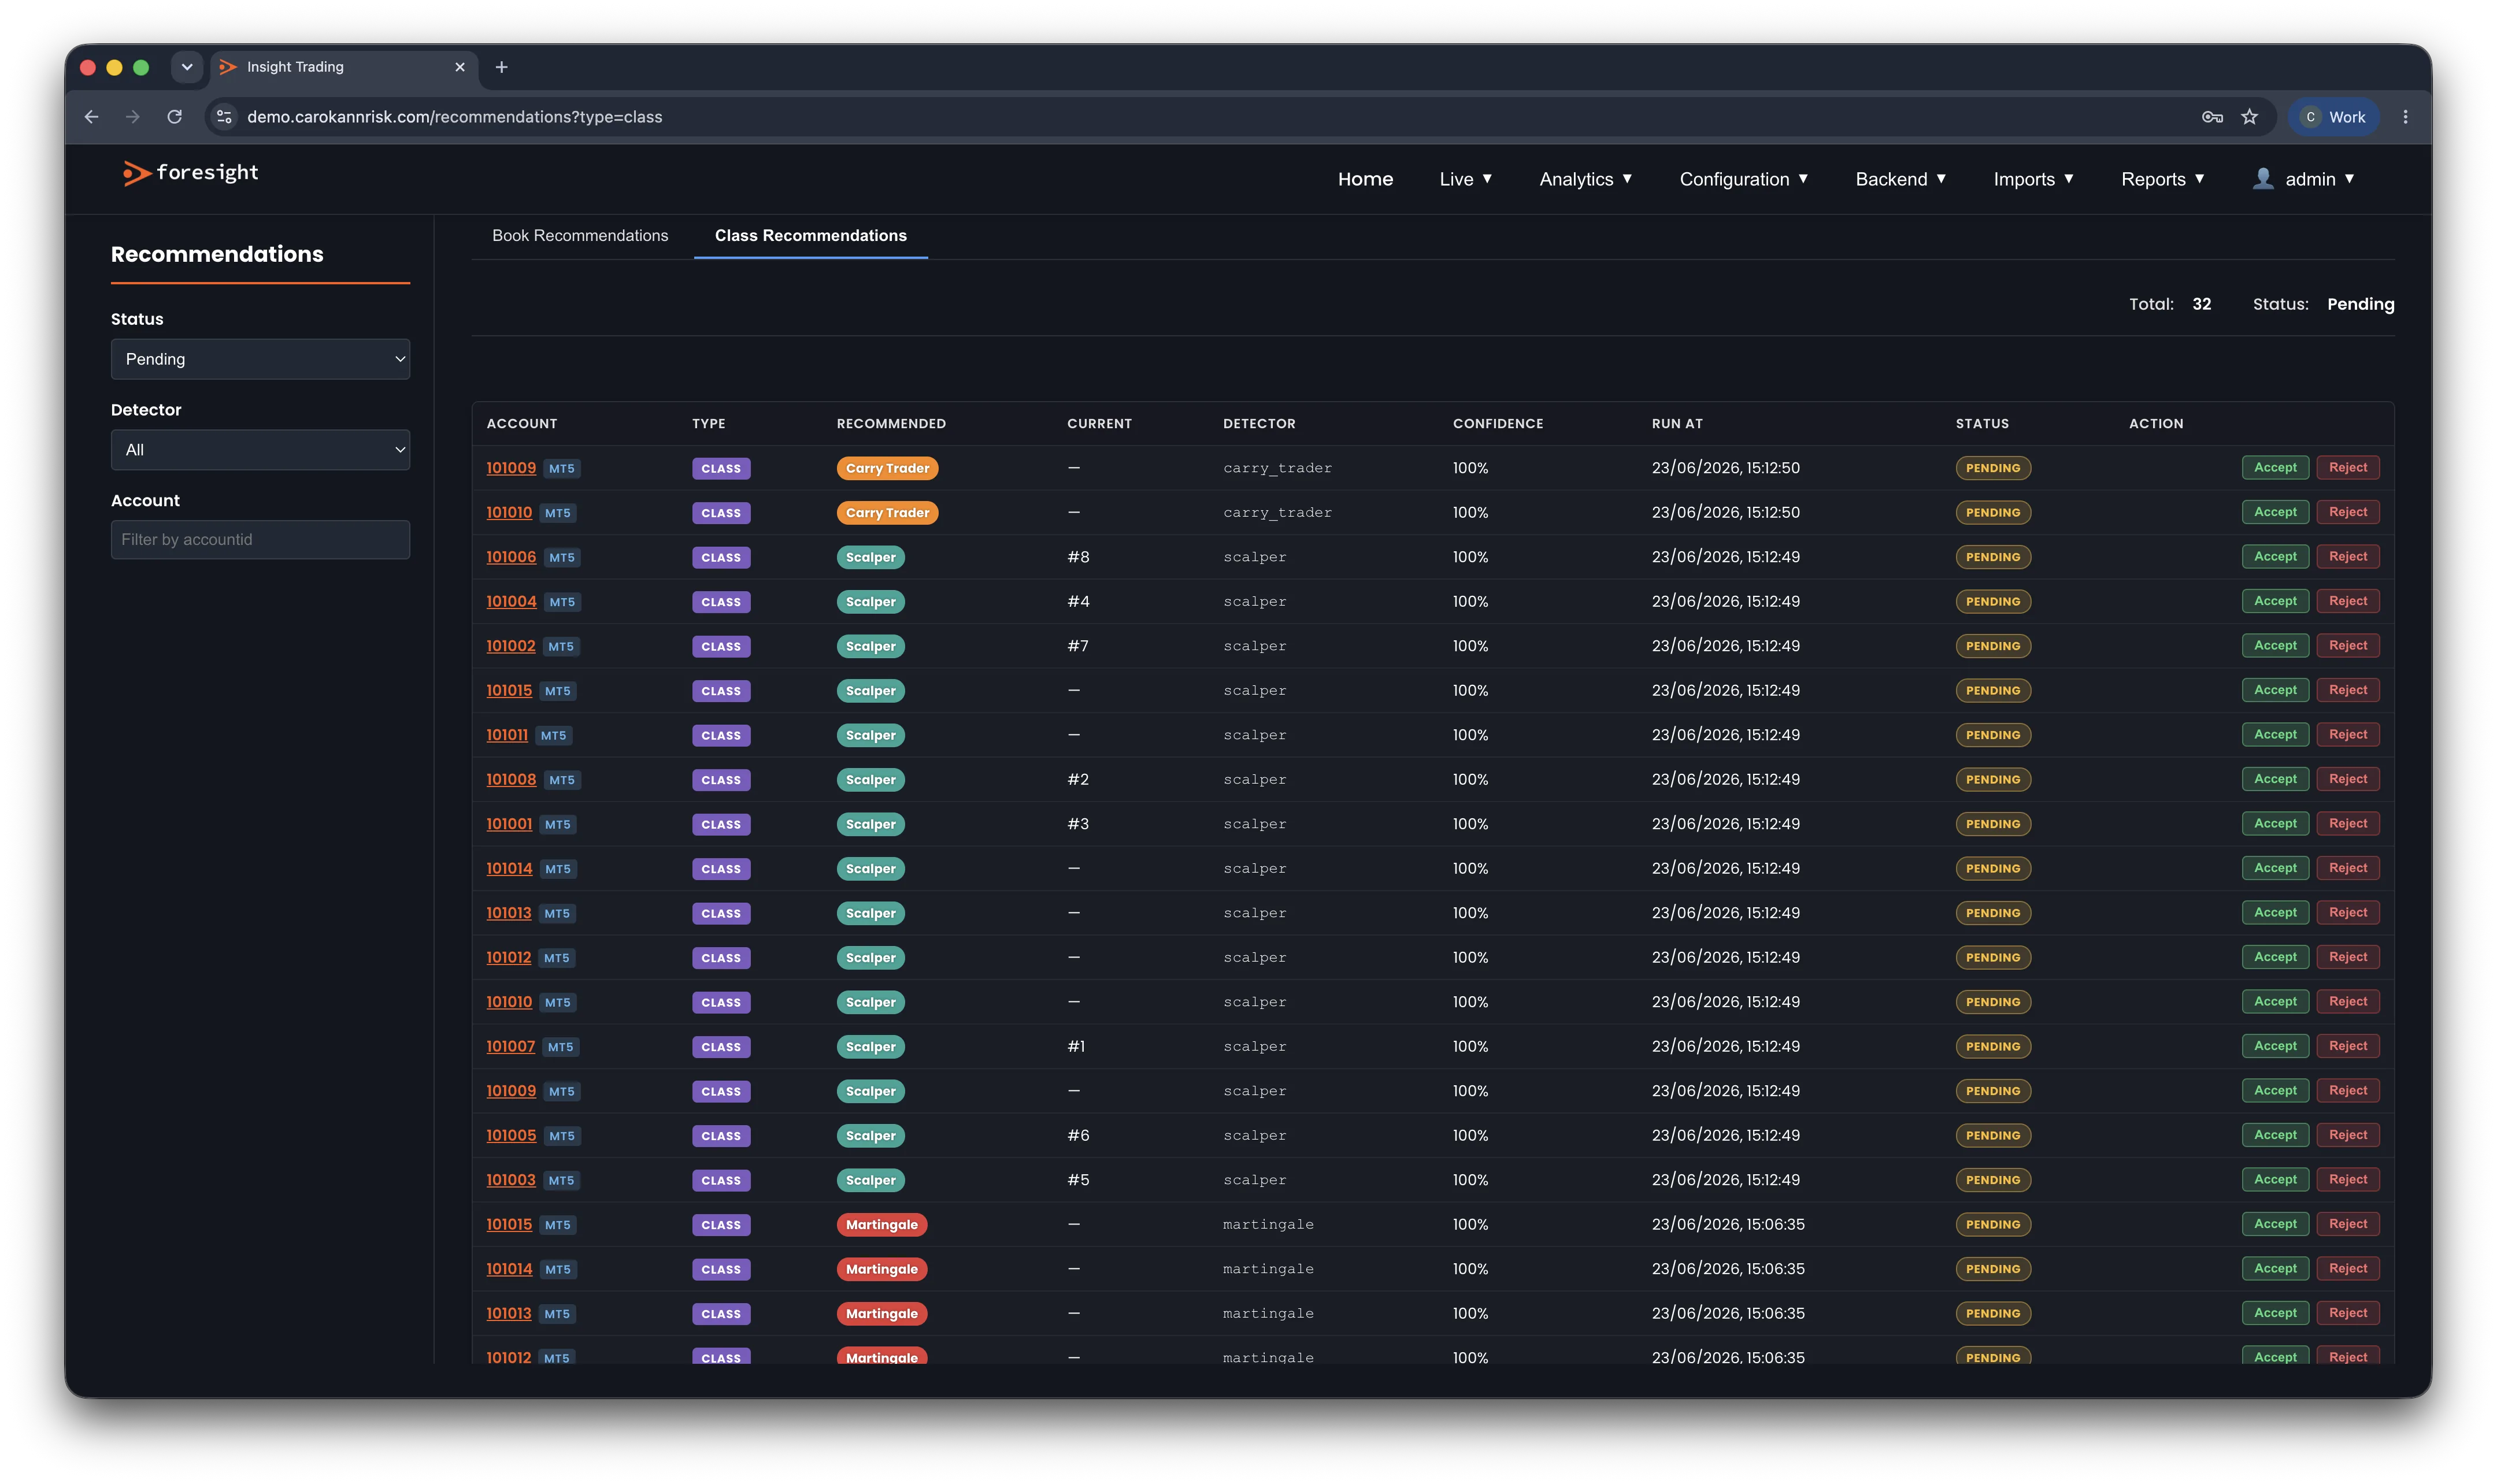This screenshot has height=1484, width=2497.
Task: Click the Scalper badge for account 101001
Action: point(870,824)
